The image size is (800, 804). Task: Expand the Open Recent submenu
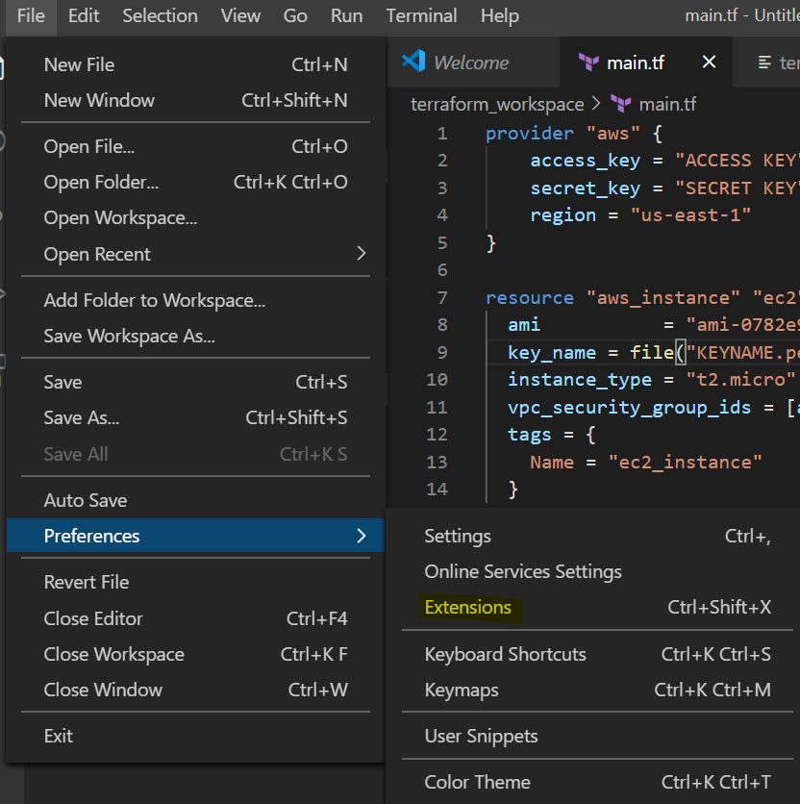point(195,254)
